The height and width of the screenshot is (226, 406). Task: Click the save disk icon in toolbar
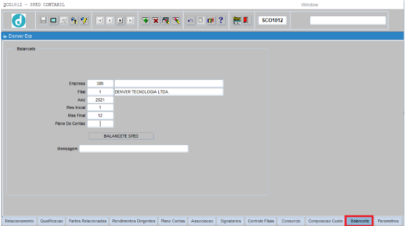[44, 20]
